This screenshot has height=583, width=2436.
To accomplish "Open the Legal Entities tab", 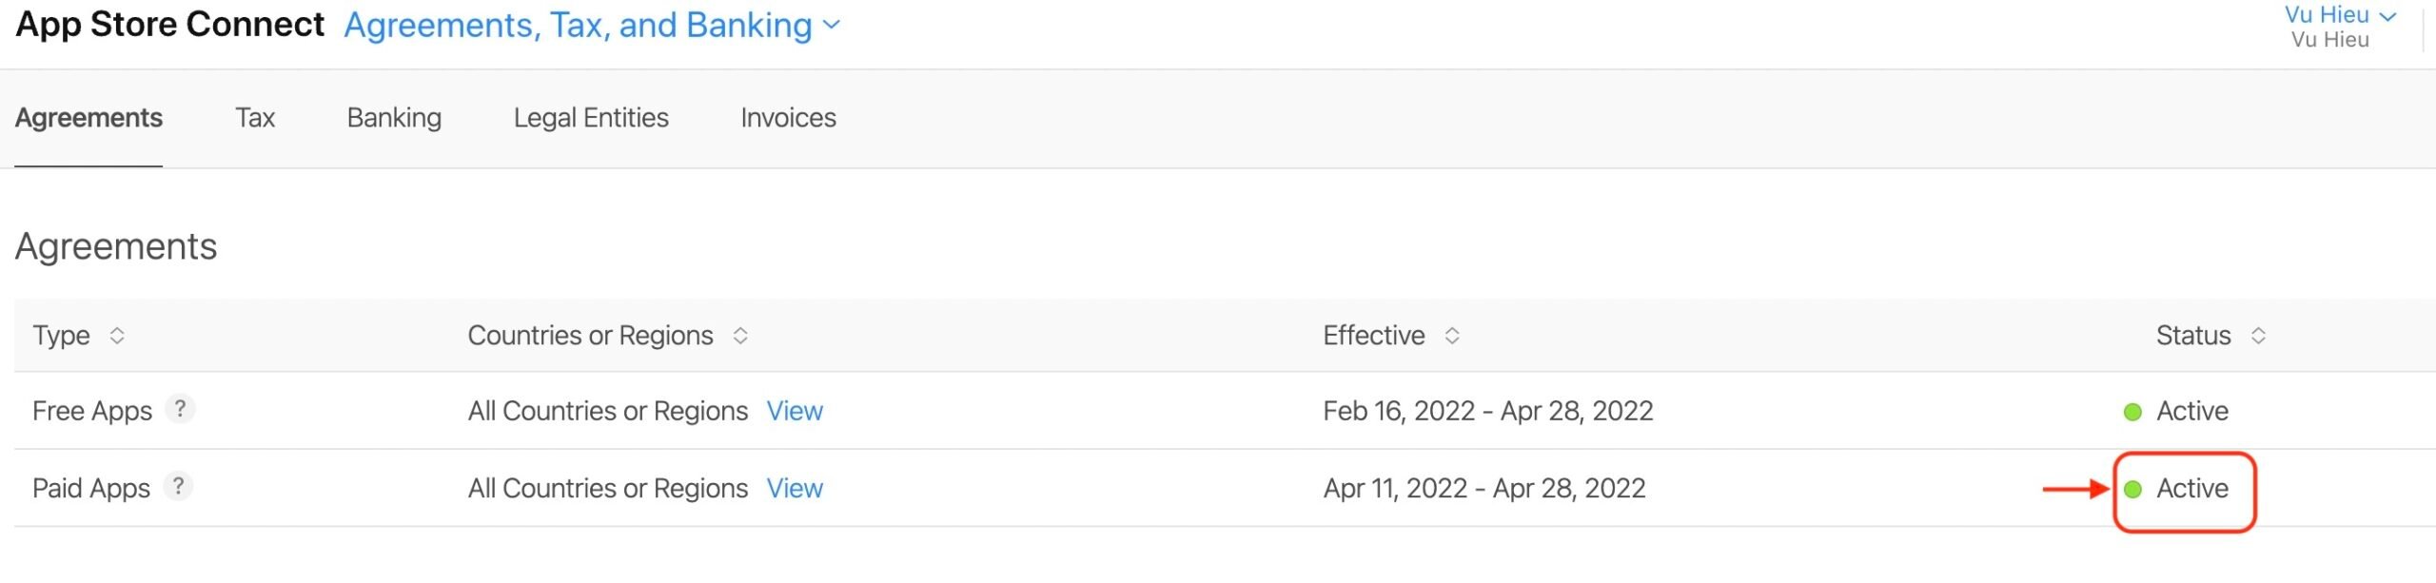I will point(591,118).
